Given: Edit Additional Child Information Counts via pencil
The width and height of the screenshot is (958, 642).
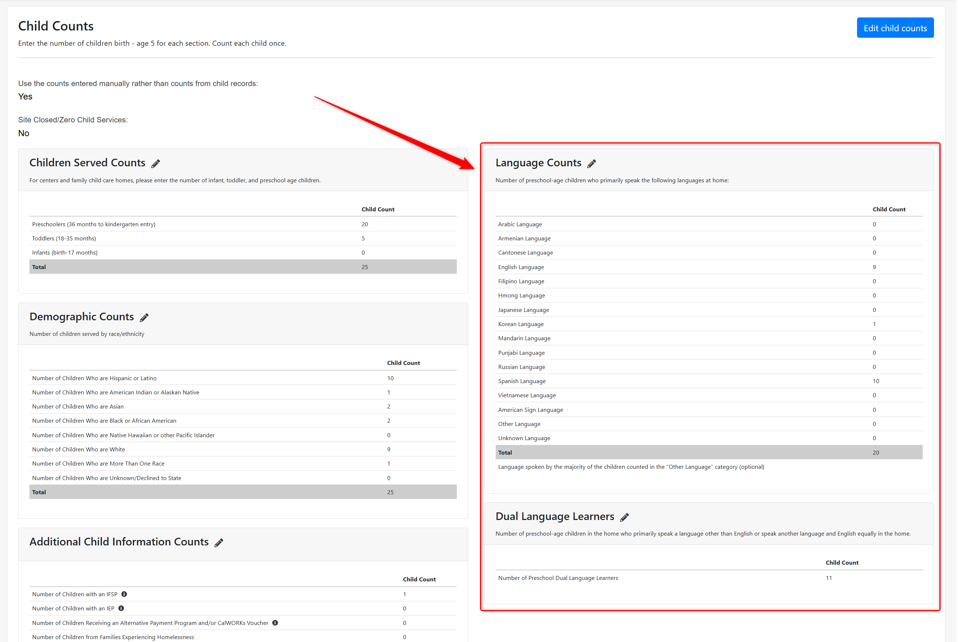Looking at the screenshot, I should tap(219, 543).
